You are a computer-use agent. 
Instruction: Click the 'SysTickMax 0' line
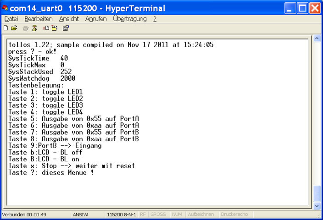36,65
